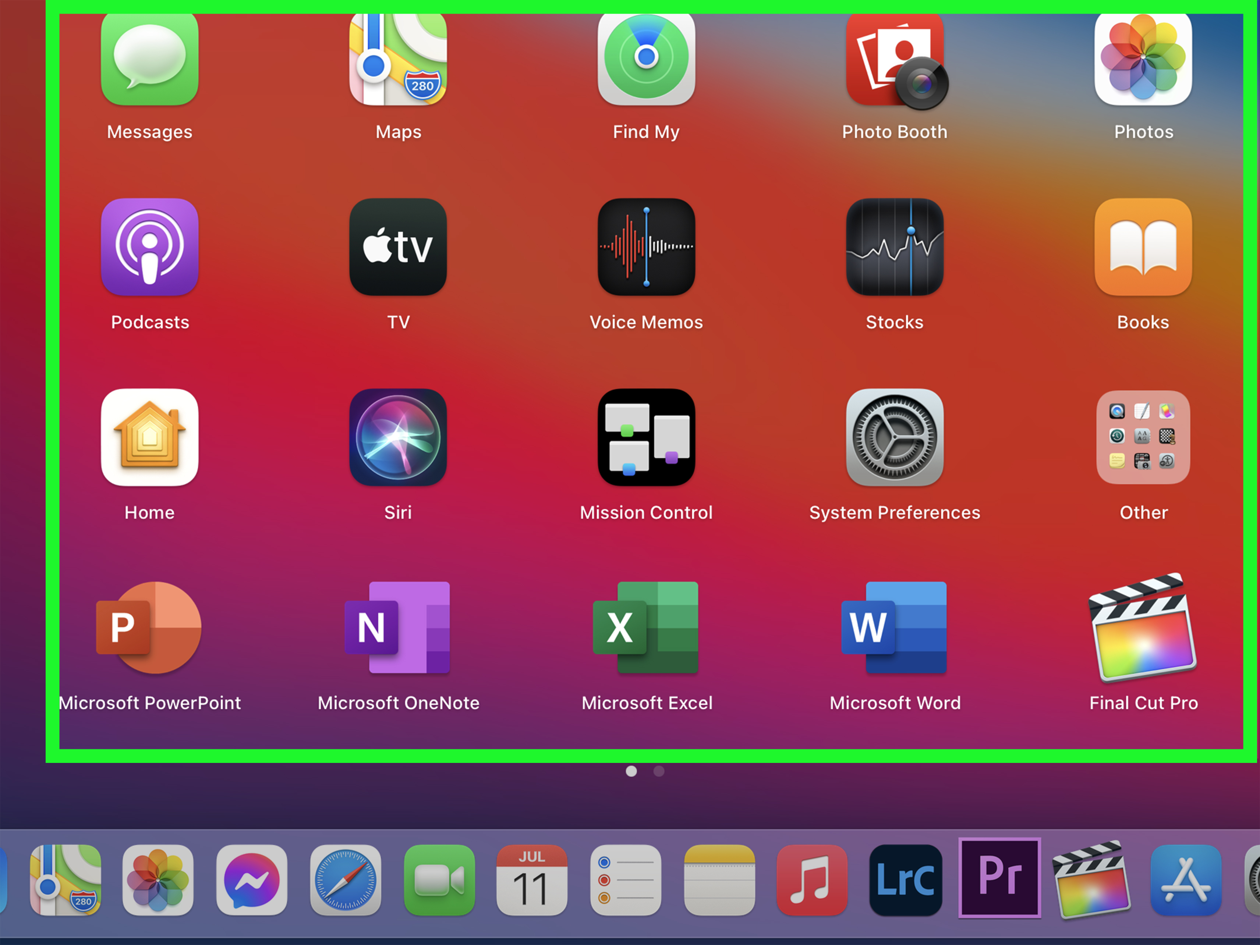Open the App Store from the Dock
The width and height of the screenshot is (1260, 945).
pyautogui.click(x=1186, y=880)
